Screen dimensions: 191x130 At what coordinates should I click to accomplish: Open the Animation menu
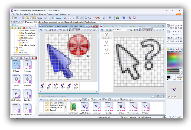coord(24,14)
